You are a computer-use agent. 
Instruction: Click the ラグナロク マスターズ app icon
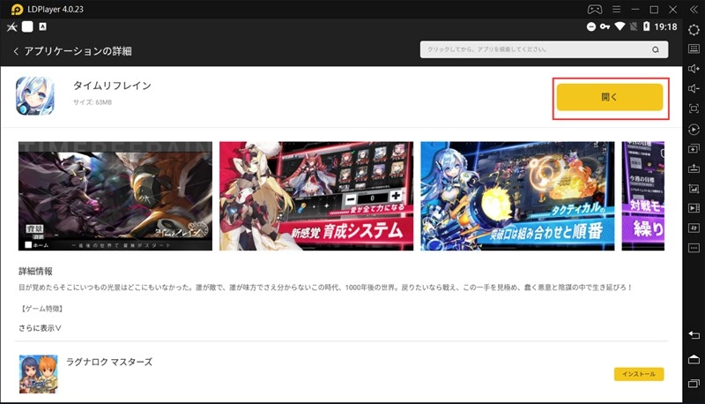(38, 374)
